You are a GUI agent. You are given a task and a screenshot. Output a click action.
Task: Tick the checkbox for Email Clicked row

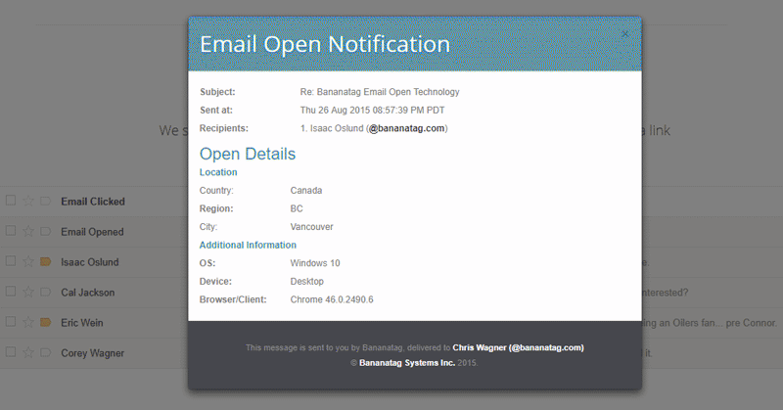pyautogui.click(x=11, y=201)
